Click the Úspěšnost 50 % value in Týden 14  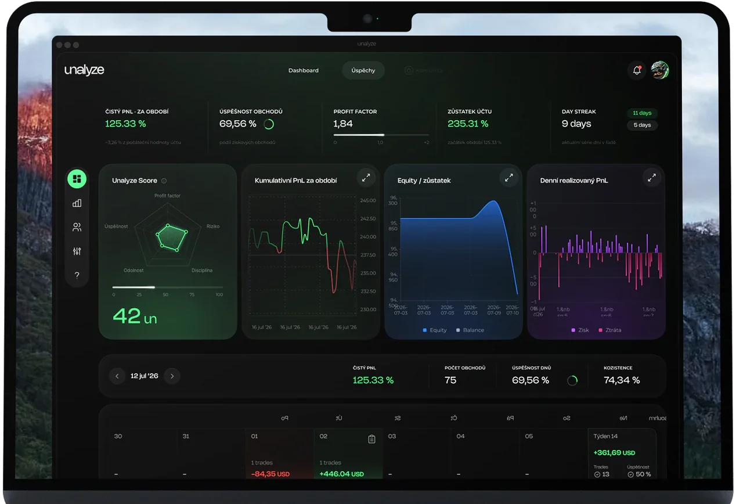pos(639,474)
